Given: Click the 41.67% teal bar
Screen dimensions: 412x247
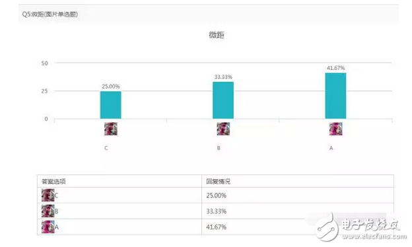Looking at the screenshot, I should [335, 96].
